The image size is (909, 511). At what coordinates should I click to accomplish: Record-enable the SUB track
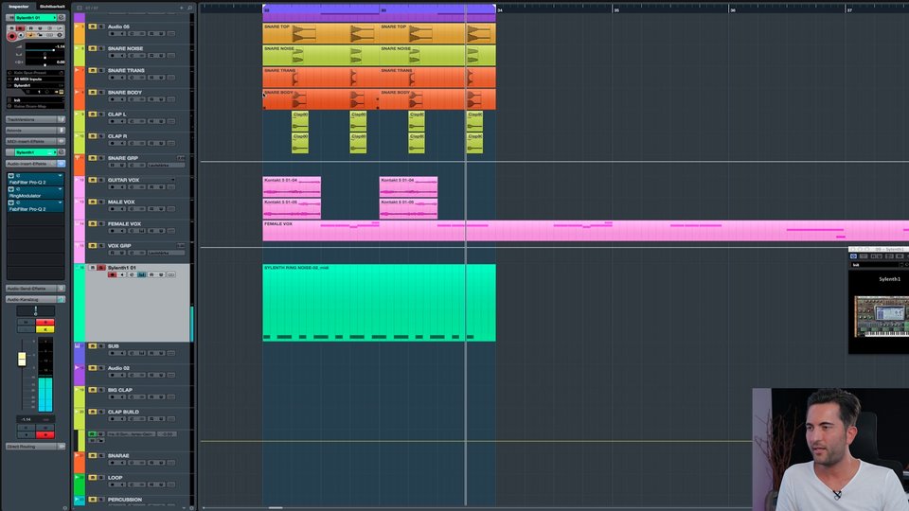(113, 353)
